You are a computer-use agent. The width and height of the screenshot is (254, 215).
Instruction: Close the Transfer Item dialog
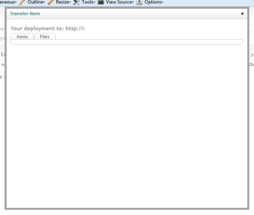(x=242, y=14)
